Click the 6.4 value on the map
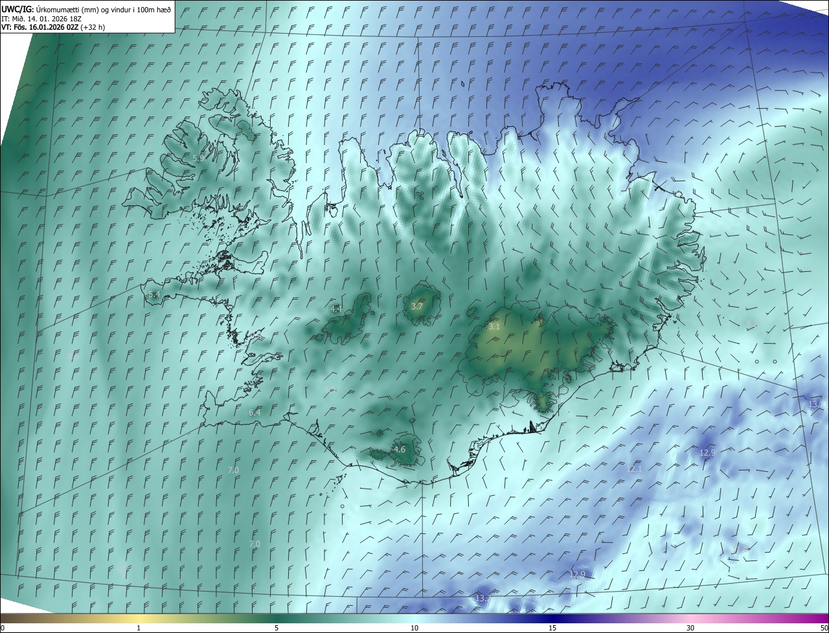This screenshot has height=633, width=829. [255, 412]
